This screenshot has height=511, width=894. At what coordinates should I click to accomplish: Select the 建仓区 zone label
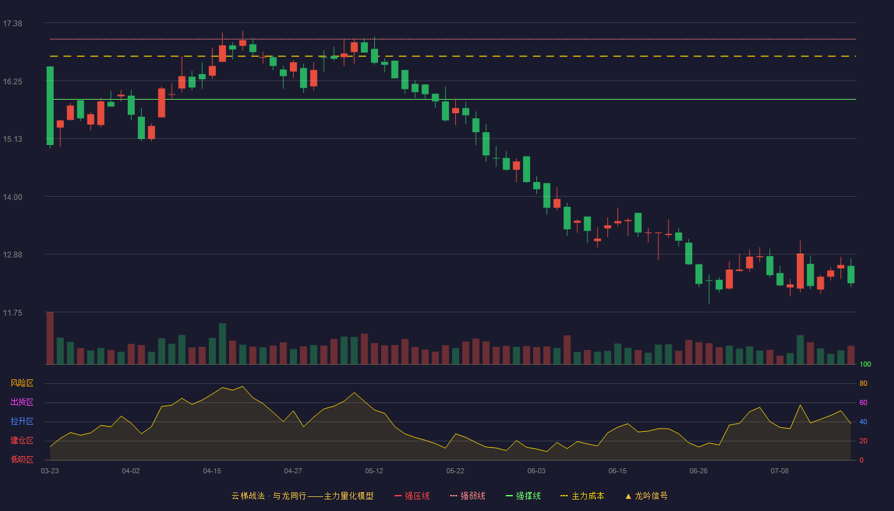coord(22,441)
